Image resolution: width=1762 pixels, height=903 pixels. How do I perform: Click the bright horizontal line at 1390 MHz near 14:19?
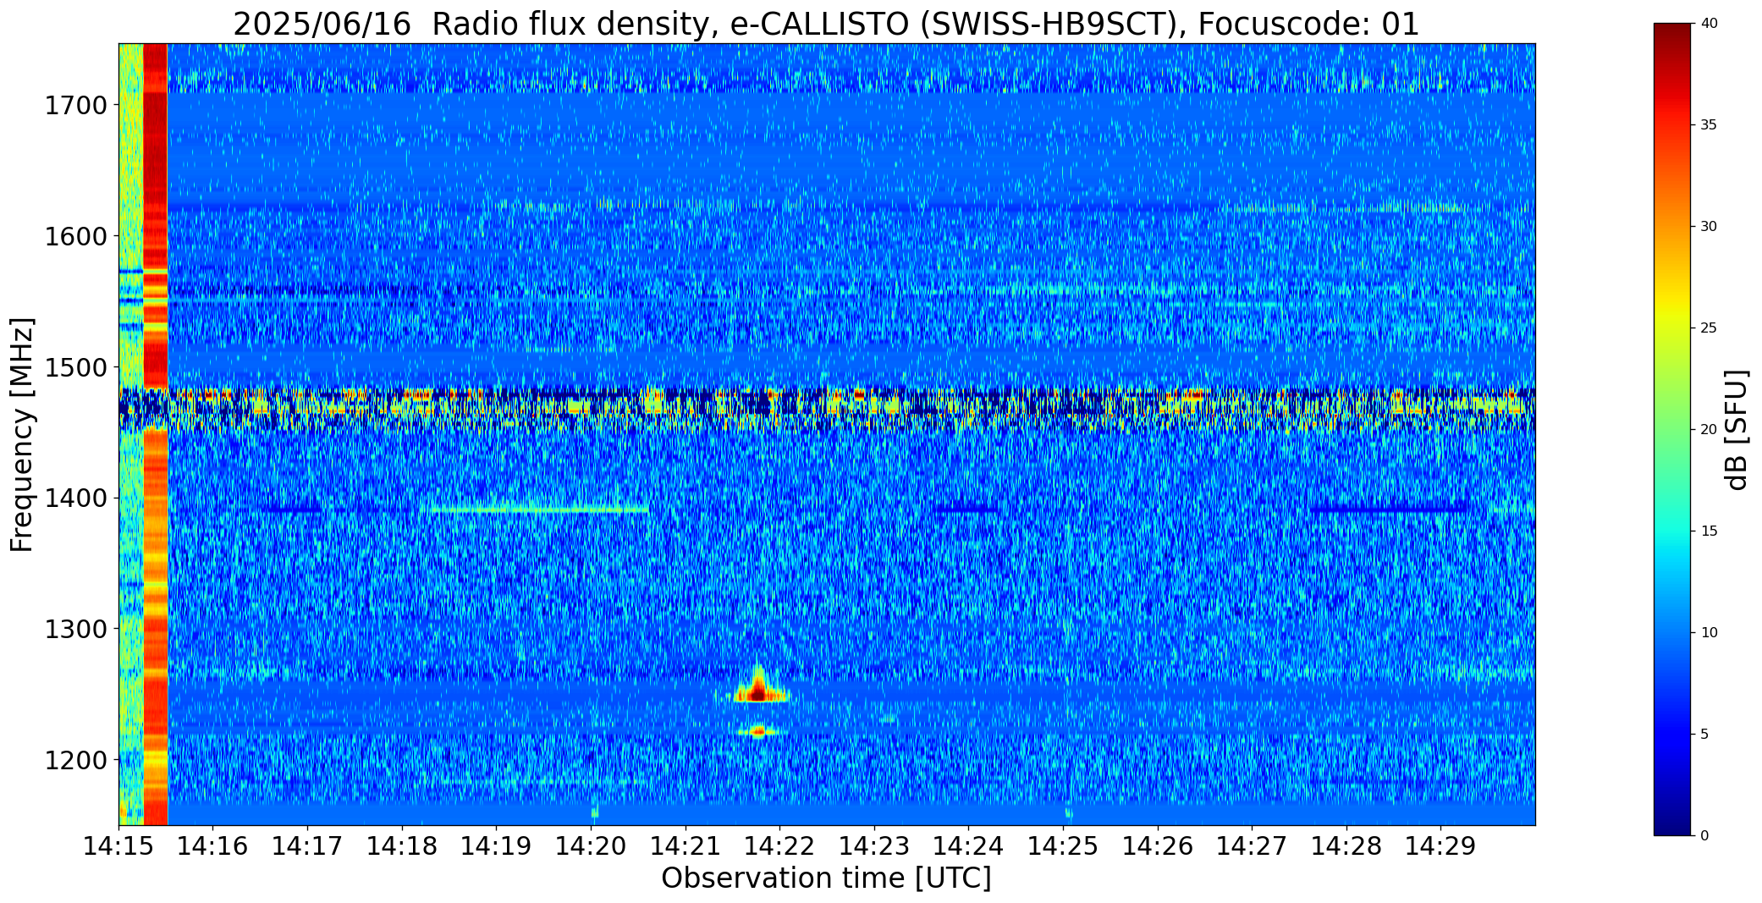click(538, 509)
